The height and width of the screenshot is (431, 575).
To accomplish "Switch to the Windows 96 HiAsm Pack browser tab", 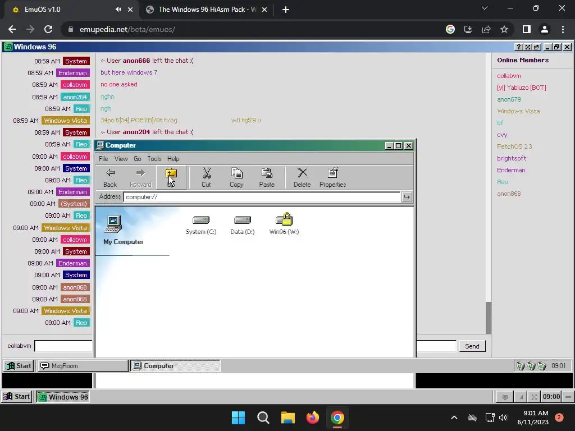I will (x=207, y=10).
